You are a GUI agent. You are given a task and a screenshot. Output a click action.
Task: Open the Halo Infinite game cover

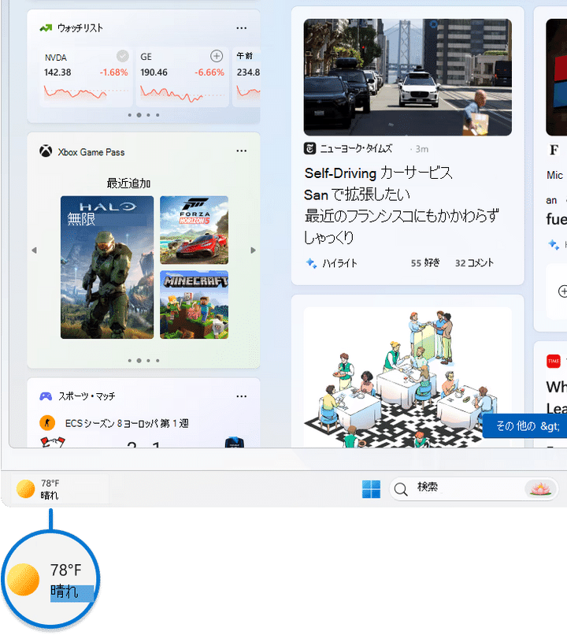pos(107,267)
